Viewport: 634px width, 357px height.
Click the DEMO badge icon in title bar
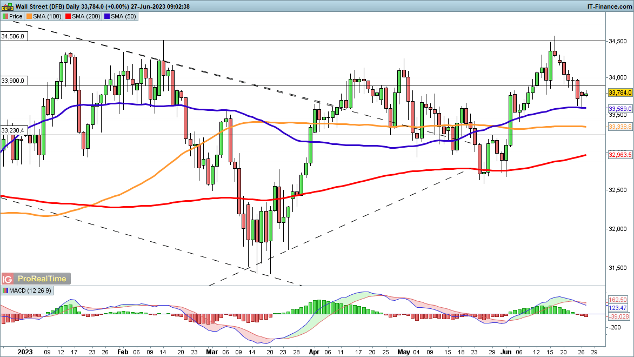click(x=7, y=6)
